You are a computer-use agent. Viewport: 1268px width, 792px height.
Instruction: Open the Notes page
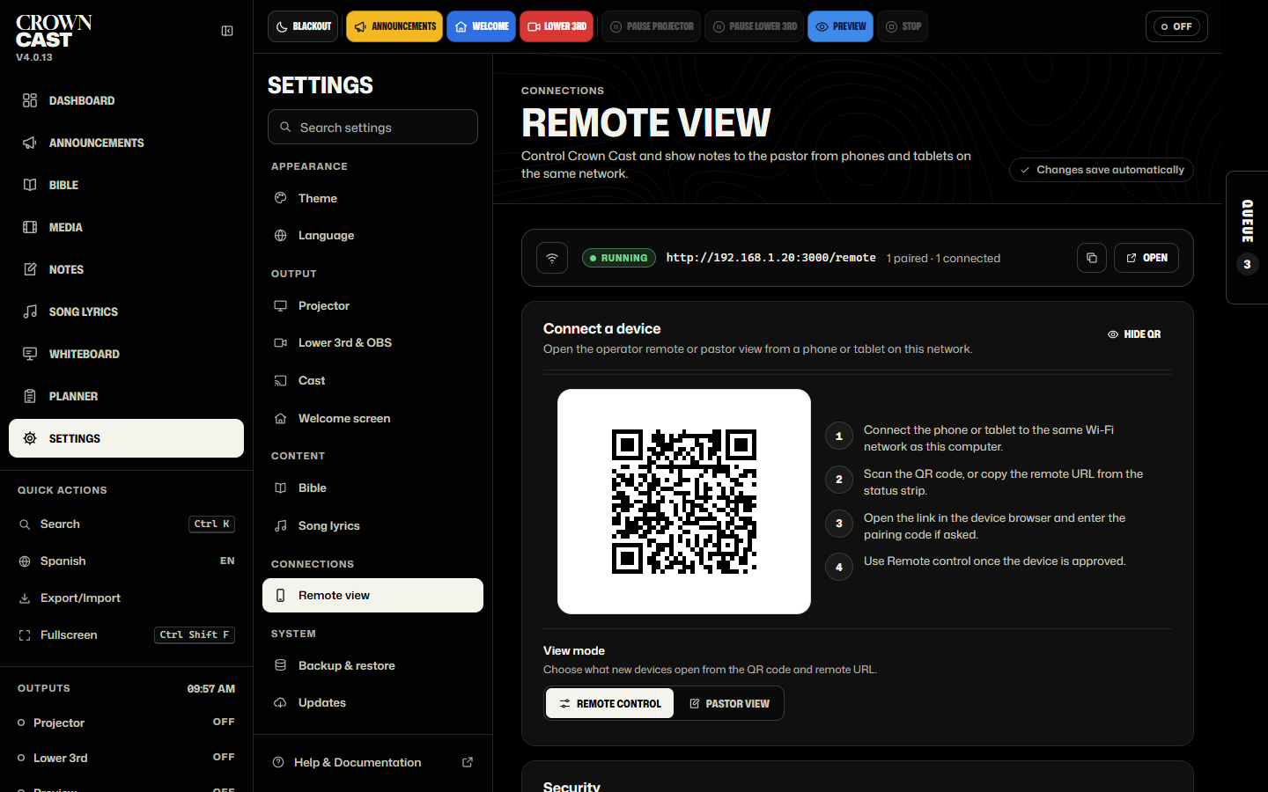pyautogui.click(x=126, y=269)
